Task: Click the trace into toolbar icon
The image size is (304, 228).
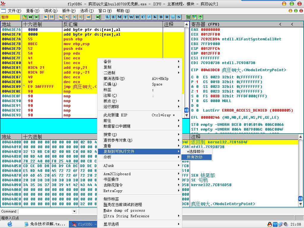Action: (x=75, y=17)
